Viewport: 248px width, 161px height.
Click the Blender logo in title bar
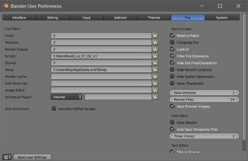click(x=6, y=6)
